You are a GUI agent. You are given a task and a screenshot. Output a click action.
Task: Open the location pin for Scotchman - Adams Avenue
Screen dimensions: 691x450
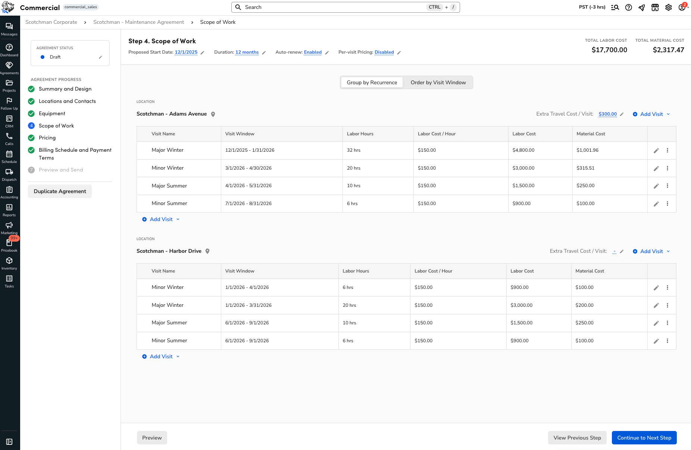[213, 114]
